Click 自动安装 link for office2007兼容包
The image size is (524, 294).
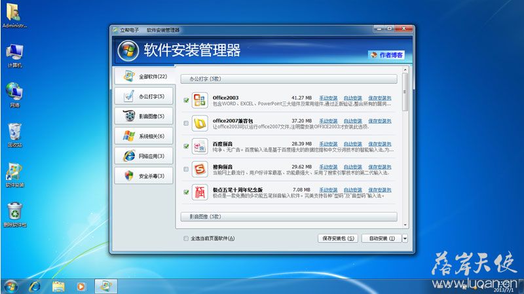[x=353, y=121]
